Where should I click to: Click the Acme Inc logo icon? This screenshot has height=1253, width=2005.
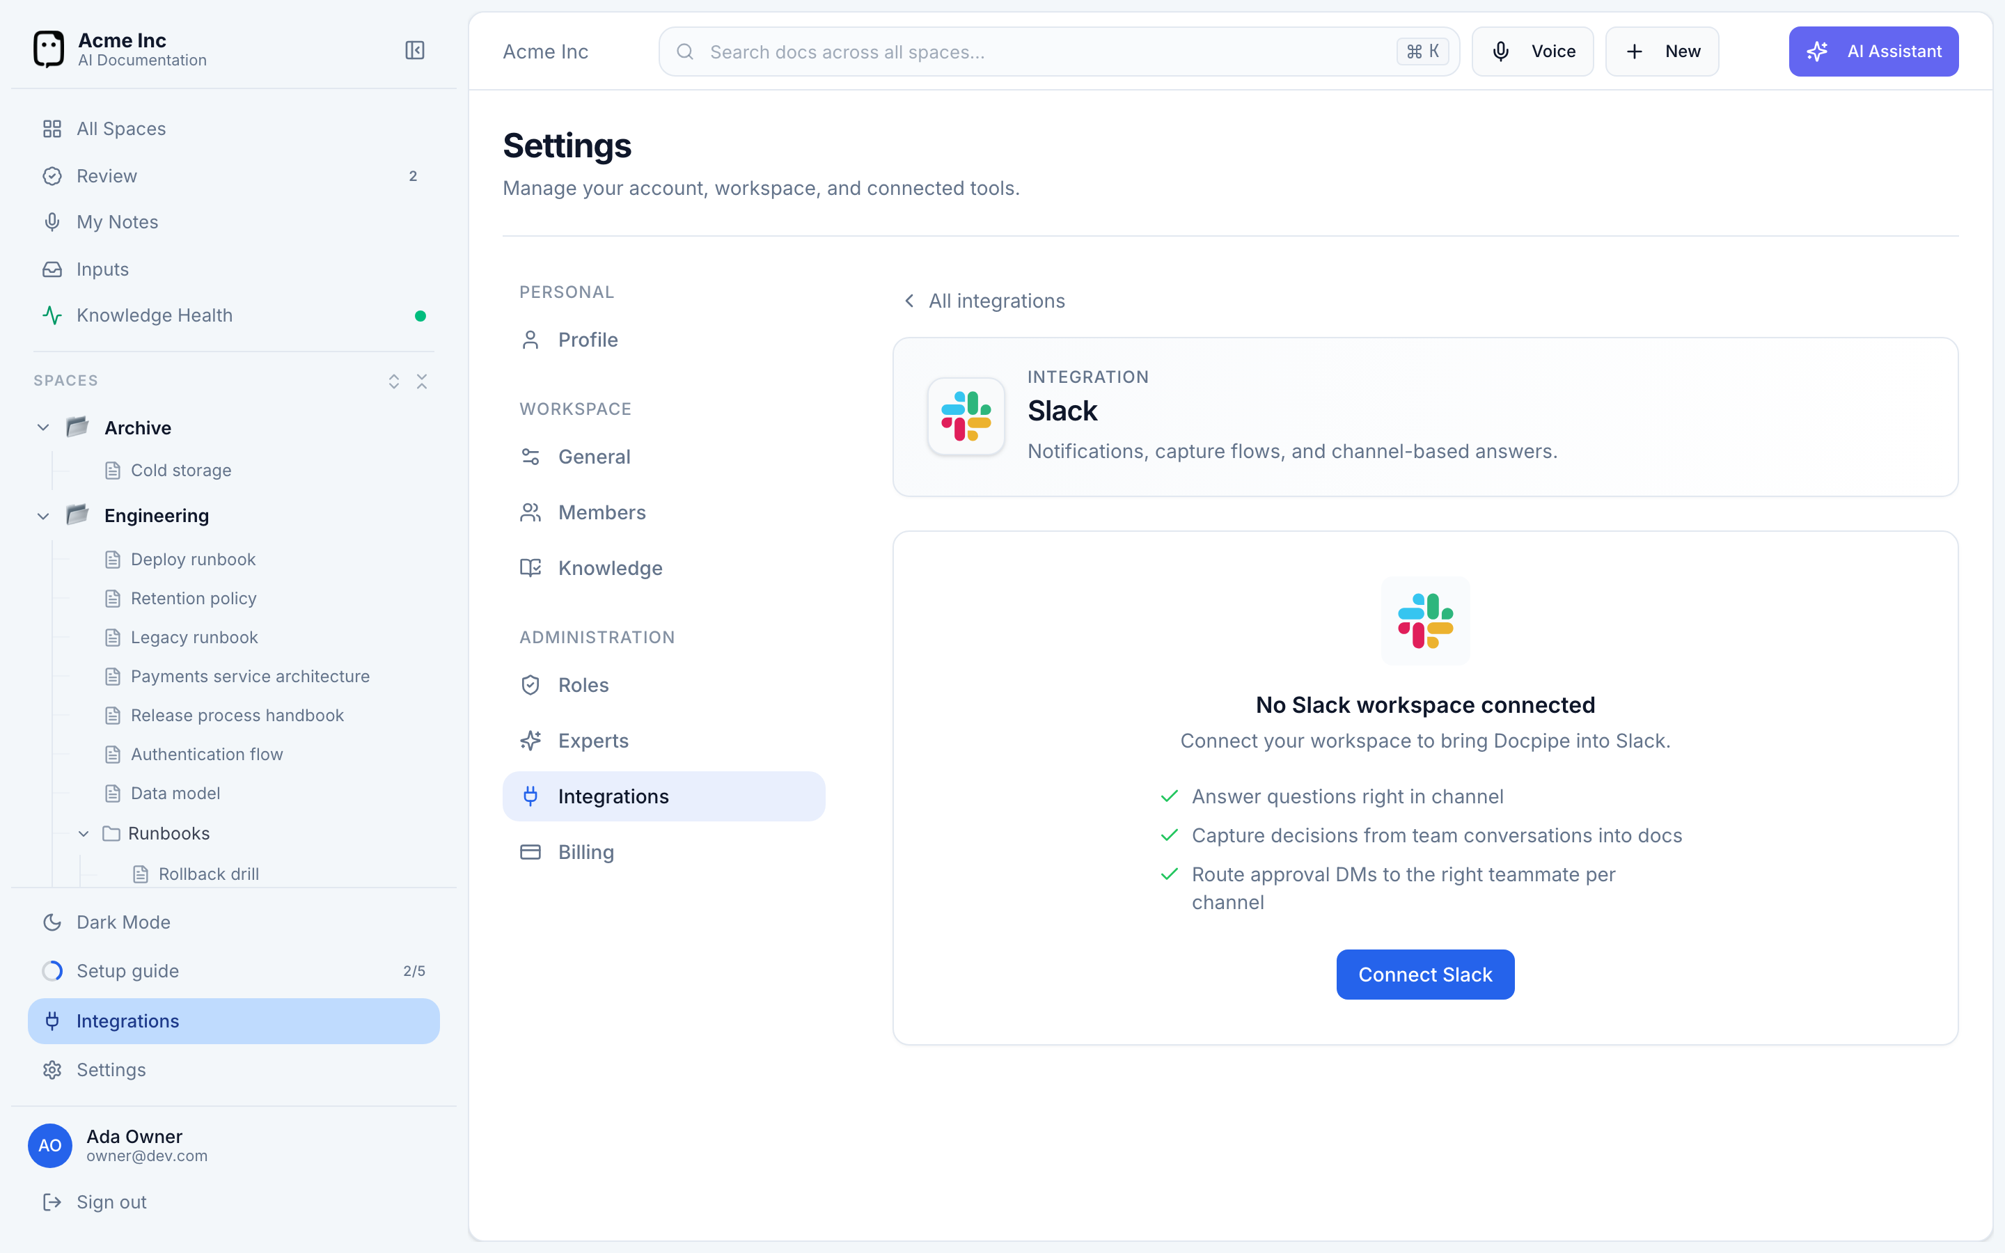click(49, 49)
